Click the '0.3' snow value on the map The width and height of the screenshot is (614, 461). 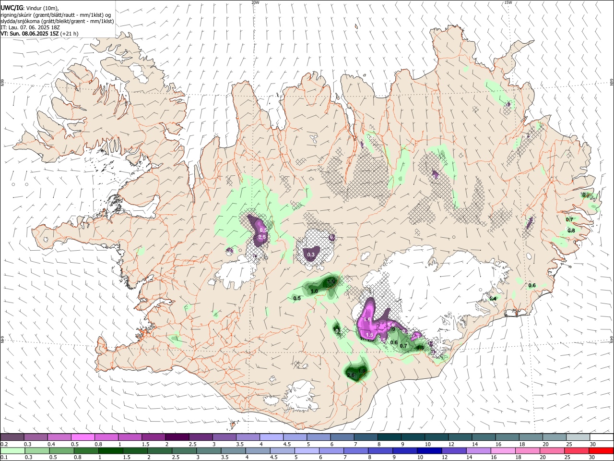coord(310,255)
